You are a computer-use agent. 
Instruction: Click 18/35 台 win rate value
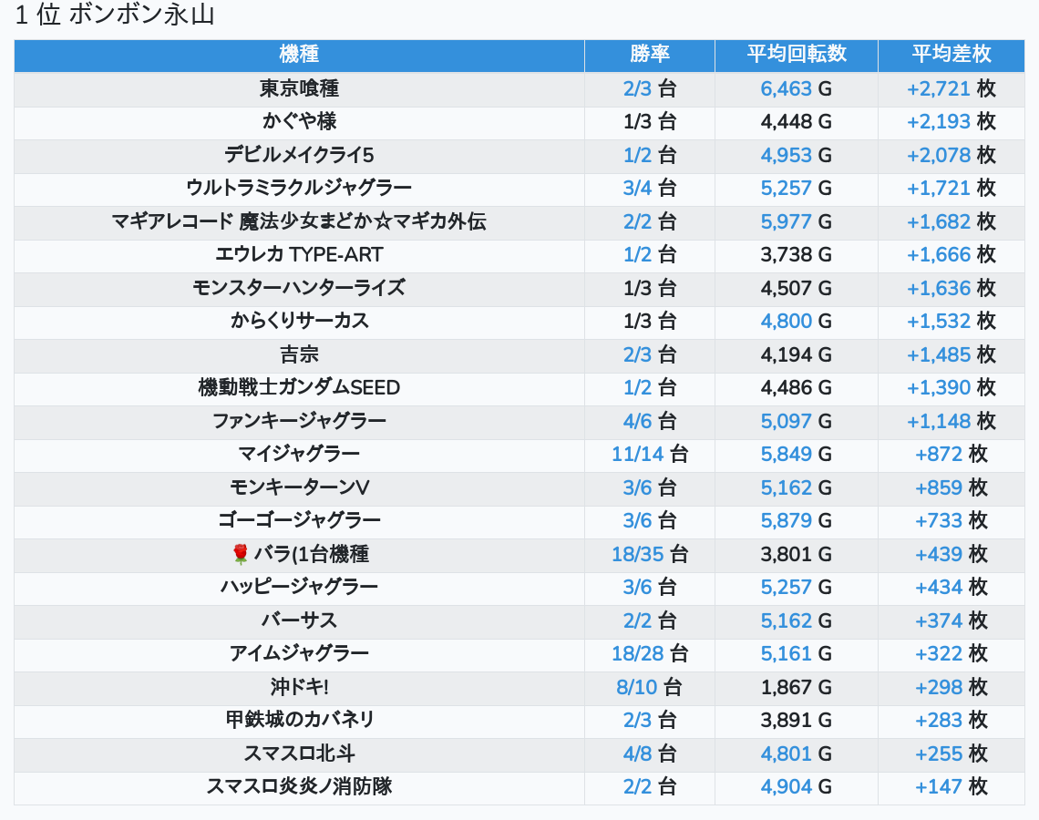649,554
